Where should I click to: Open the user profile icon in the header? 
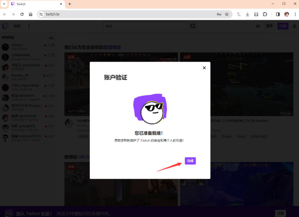(x=294, y=26)
